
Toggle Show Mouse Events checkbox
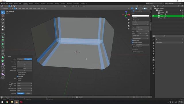[x=132, y=42]
